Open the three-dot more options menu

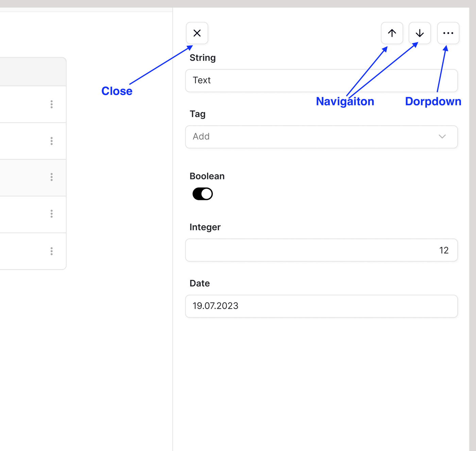point(448,33)
